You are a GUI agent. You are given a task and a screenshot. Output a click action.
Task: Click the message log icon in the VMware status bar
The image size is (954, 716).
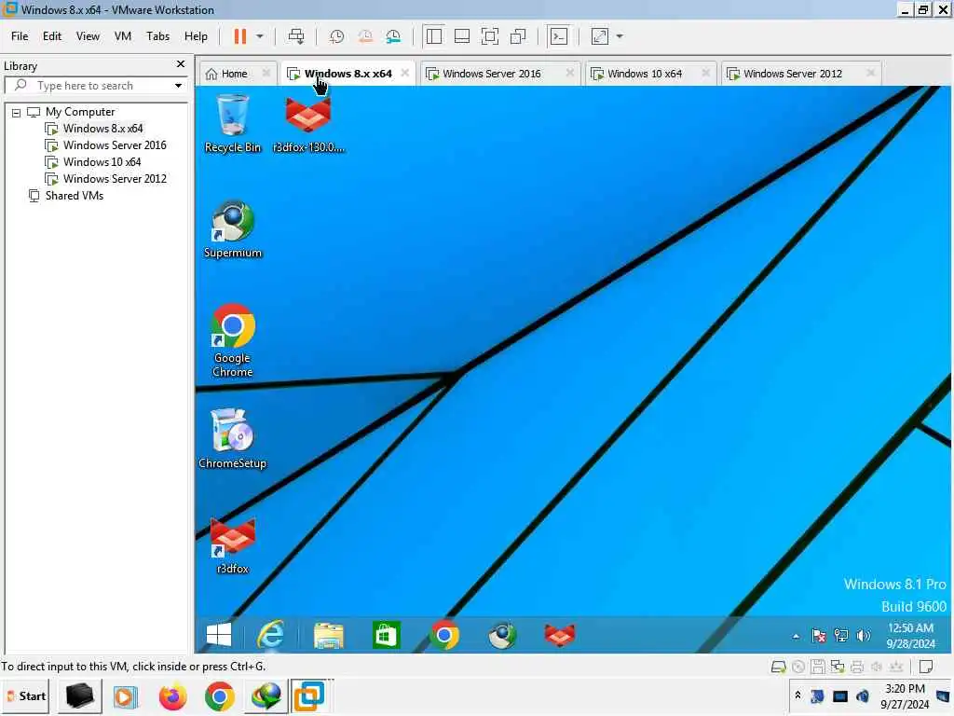[926, 667]
